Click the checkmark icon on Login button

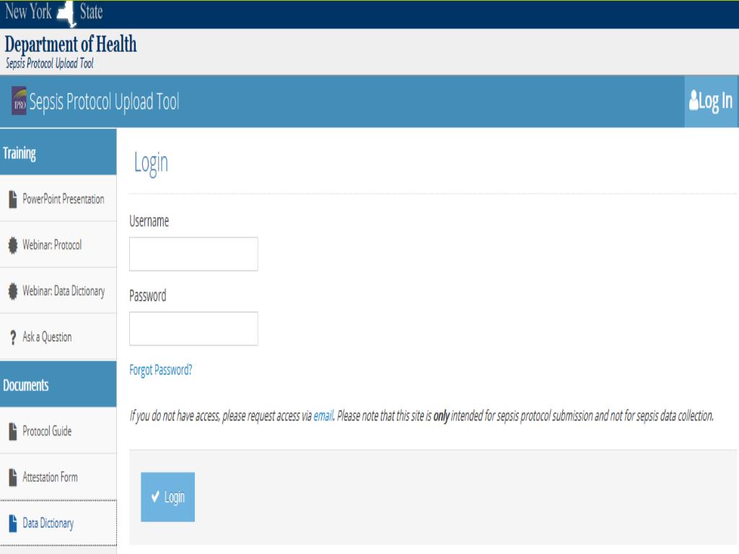click(x=155, y=496)
